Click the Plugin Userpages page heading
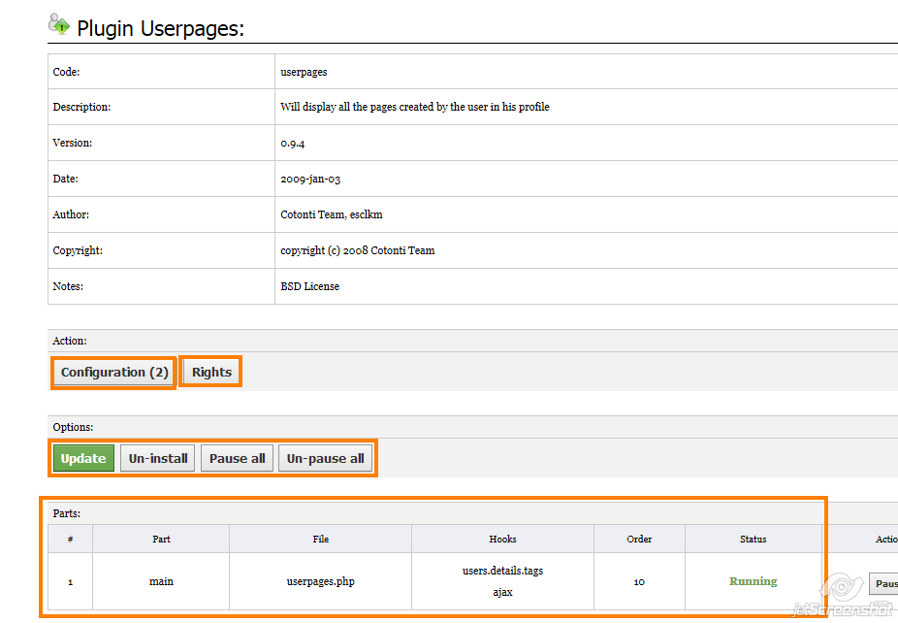Viewport: 898px width, 623px height. pyautogui.click(x=160, y=29)
